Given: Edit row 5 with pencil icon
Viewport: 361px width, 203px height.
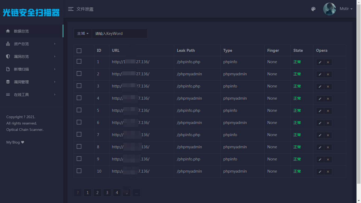Looking at the screenshot, I should point(320,111).
